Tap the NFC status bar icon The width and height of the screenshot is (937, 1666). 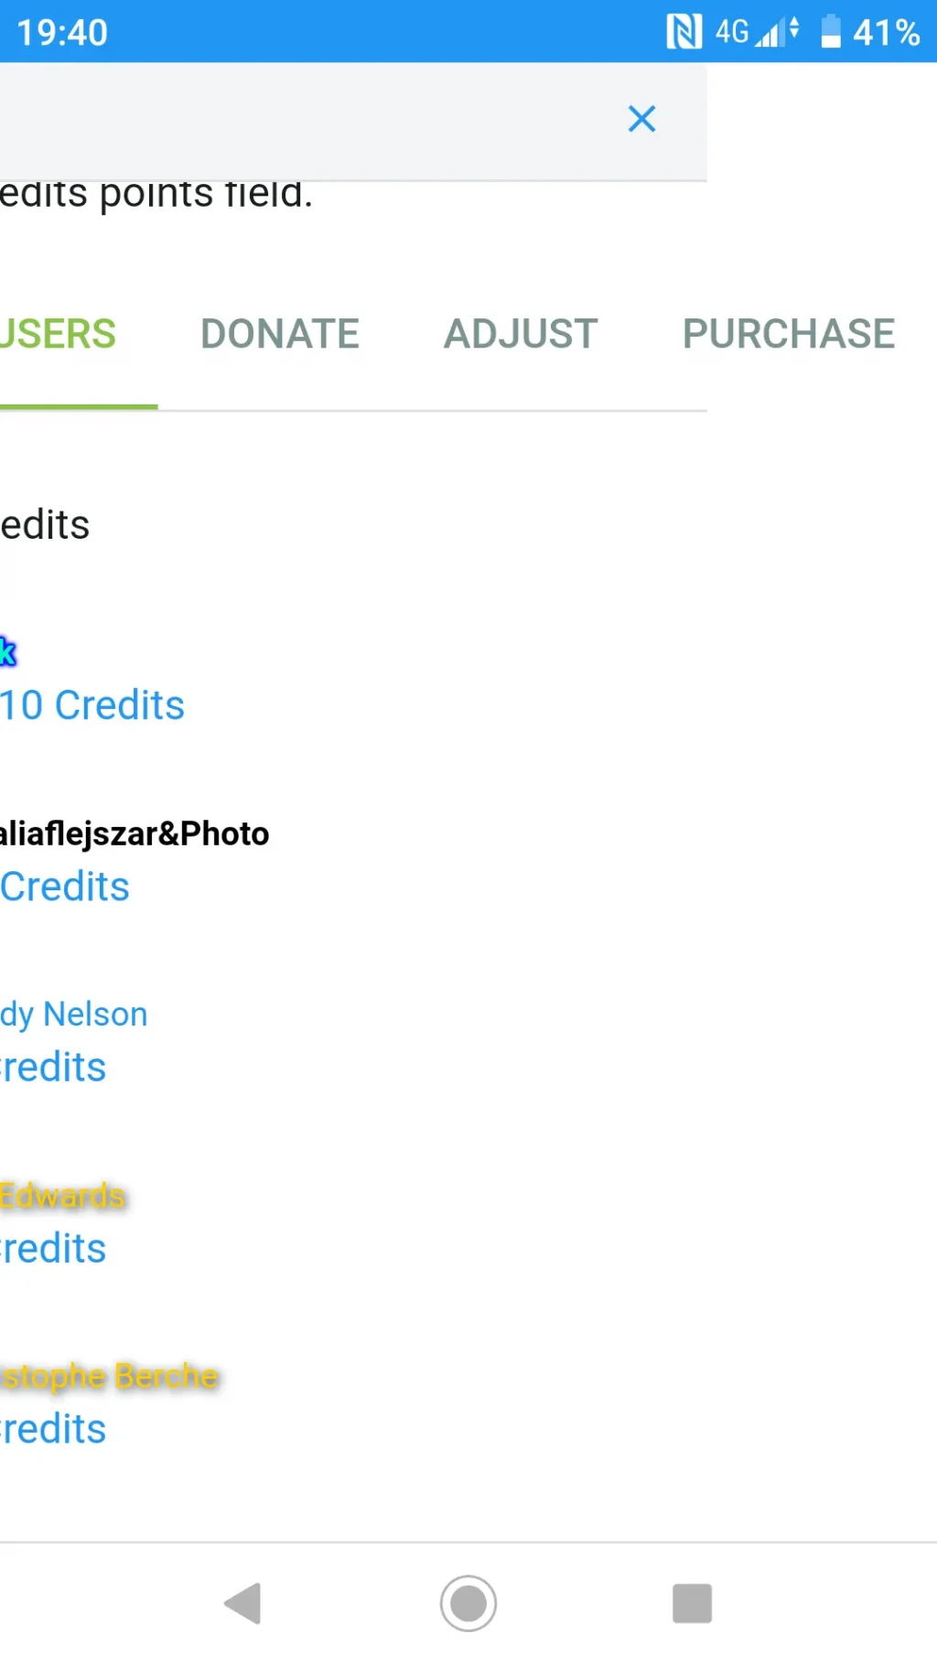click(x=684, y=32)
